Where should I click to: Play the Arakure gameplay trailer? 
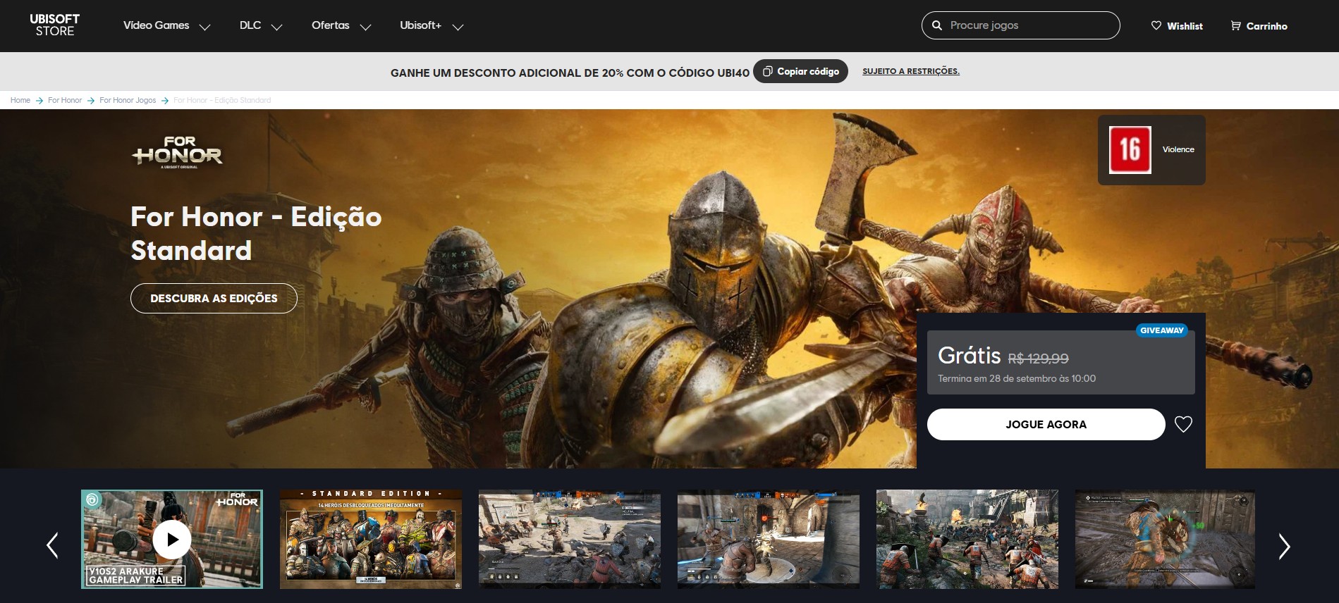(171, 540)
